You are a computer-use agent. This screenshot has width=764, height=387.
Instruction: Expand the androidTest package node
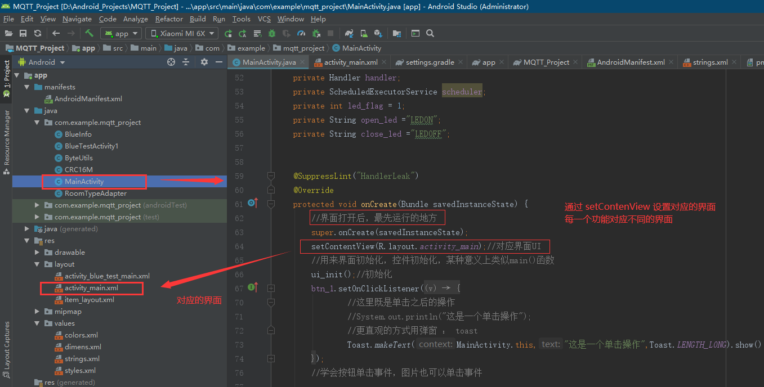tap(38, 205)
